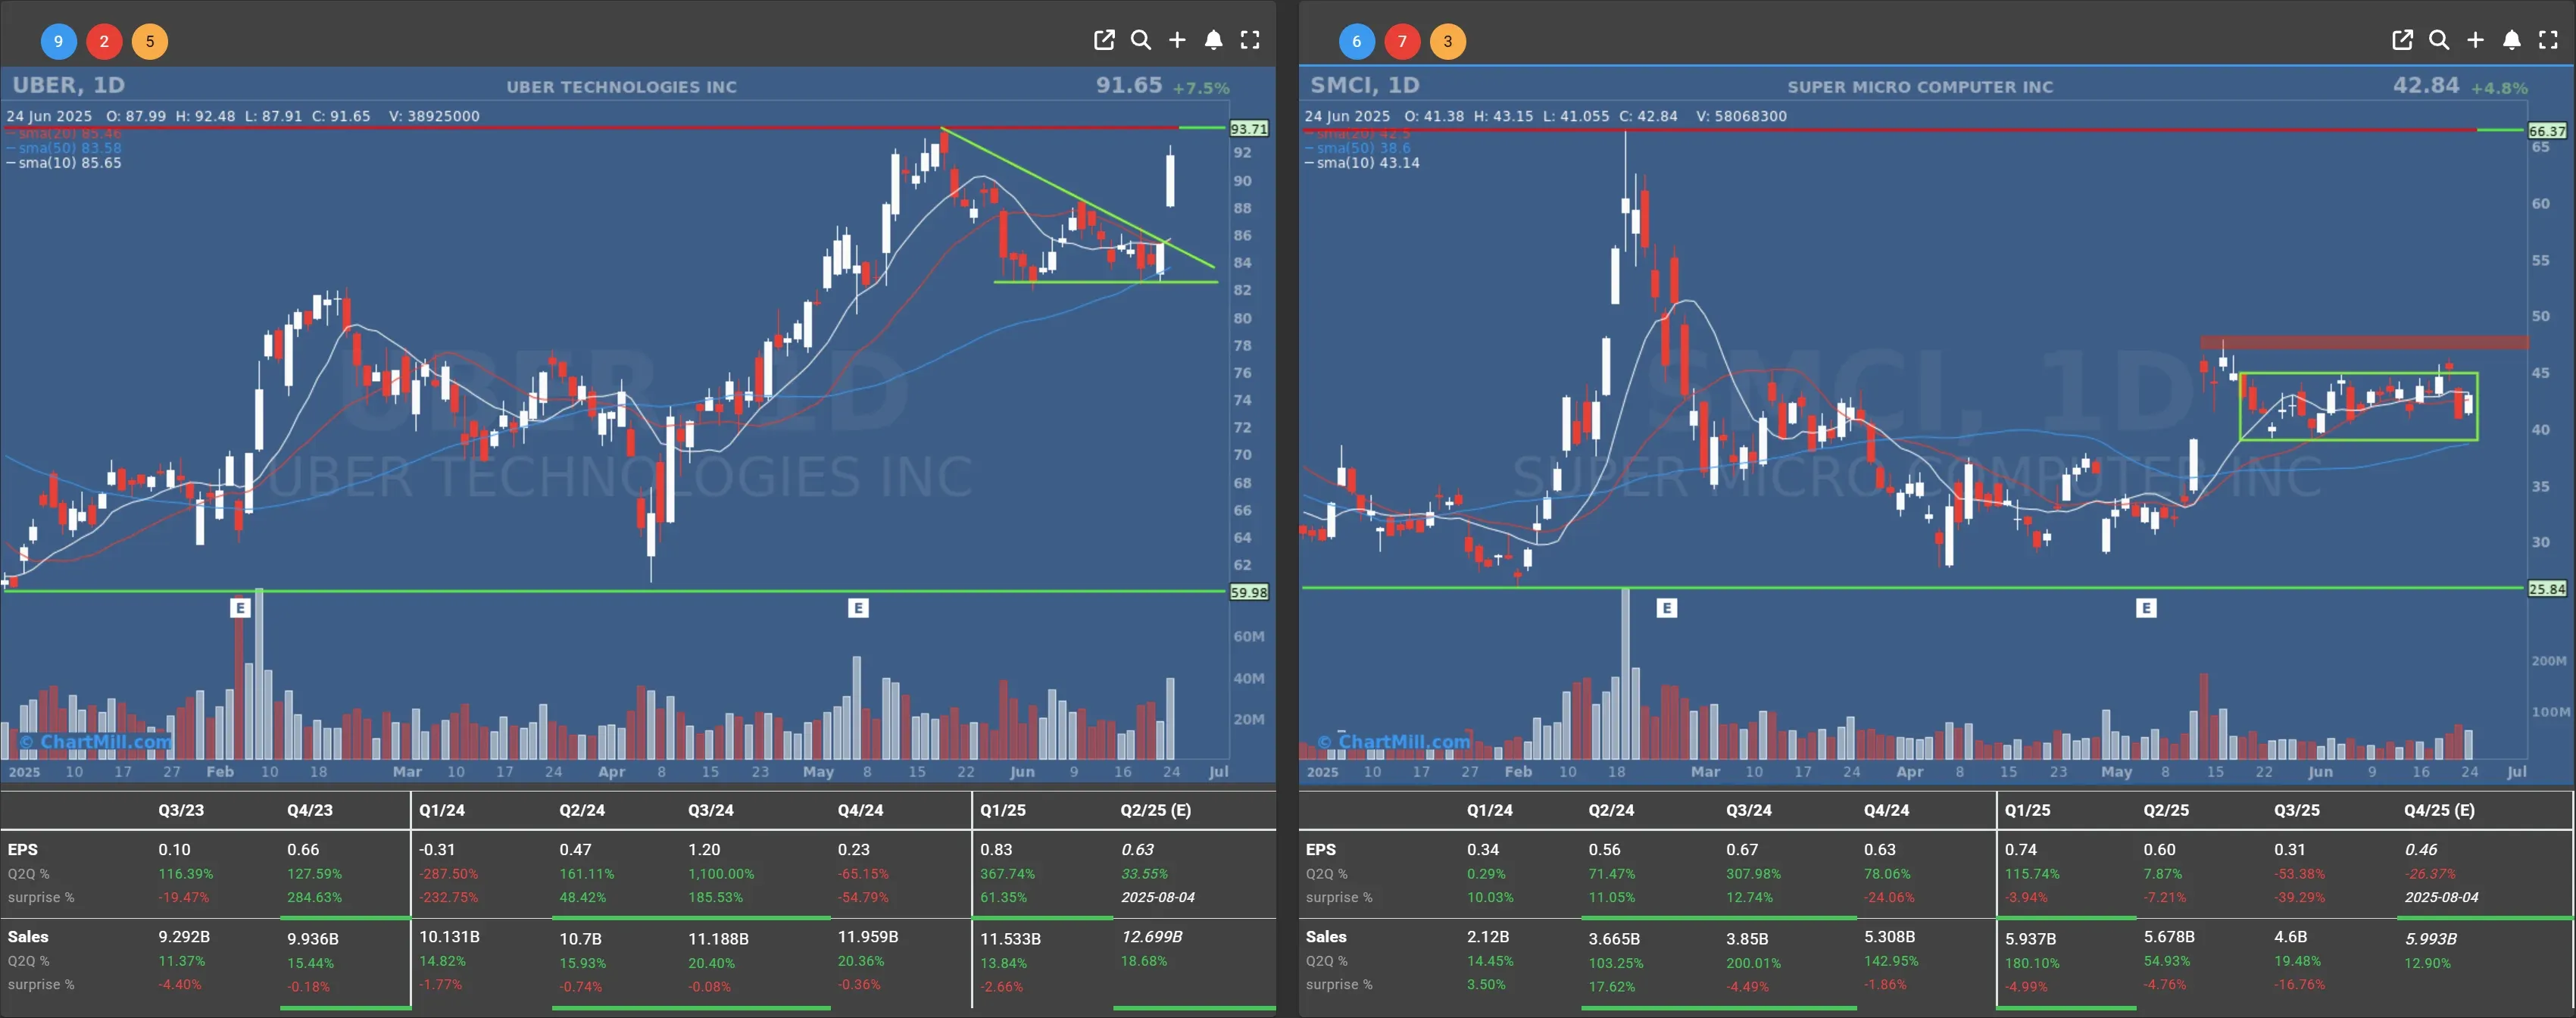Click the search magnifier on SMCI panel
This screenshot has height=1018, width=2576.
pyautogui.click(x=2439, y=40)
